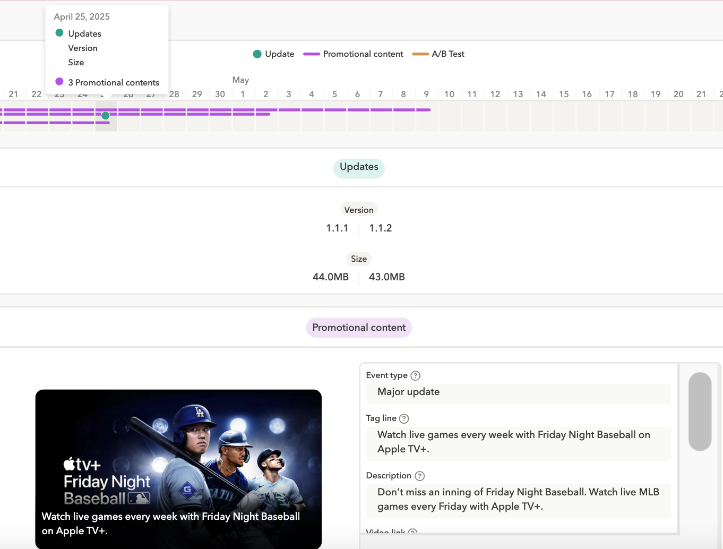Viewport: 723px width, 549px height.
Task: Click the Size label chip
Action: pyautogui.click(x=359, y=259)
